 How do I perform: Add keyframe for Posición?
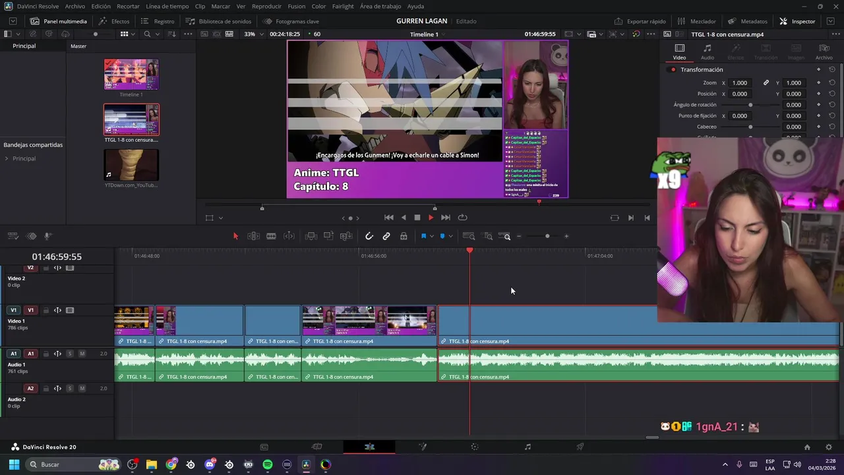(818, 94)
